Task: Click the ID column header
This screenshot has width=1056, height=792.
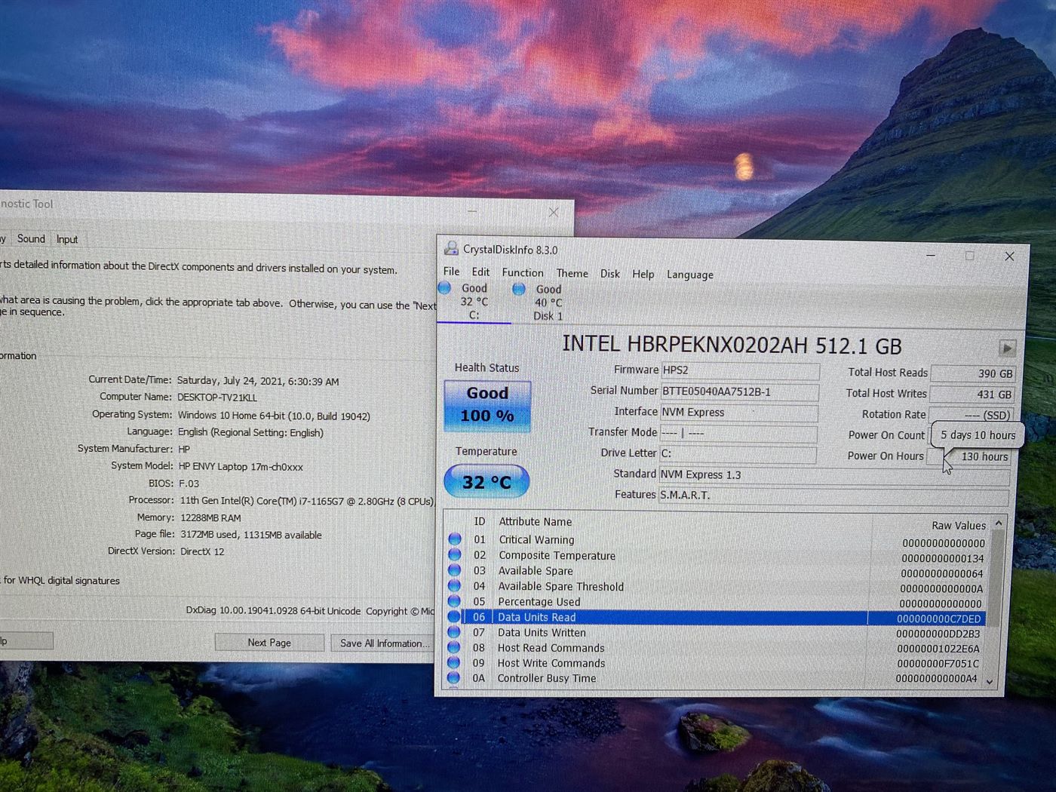Action: 479,521
